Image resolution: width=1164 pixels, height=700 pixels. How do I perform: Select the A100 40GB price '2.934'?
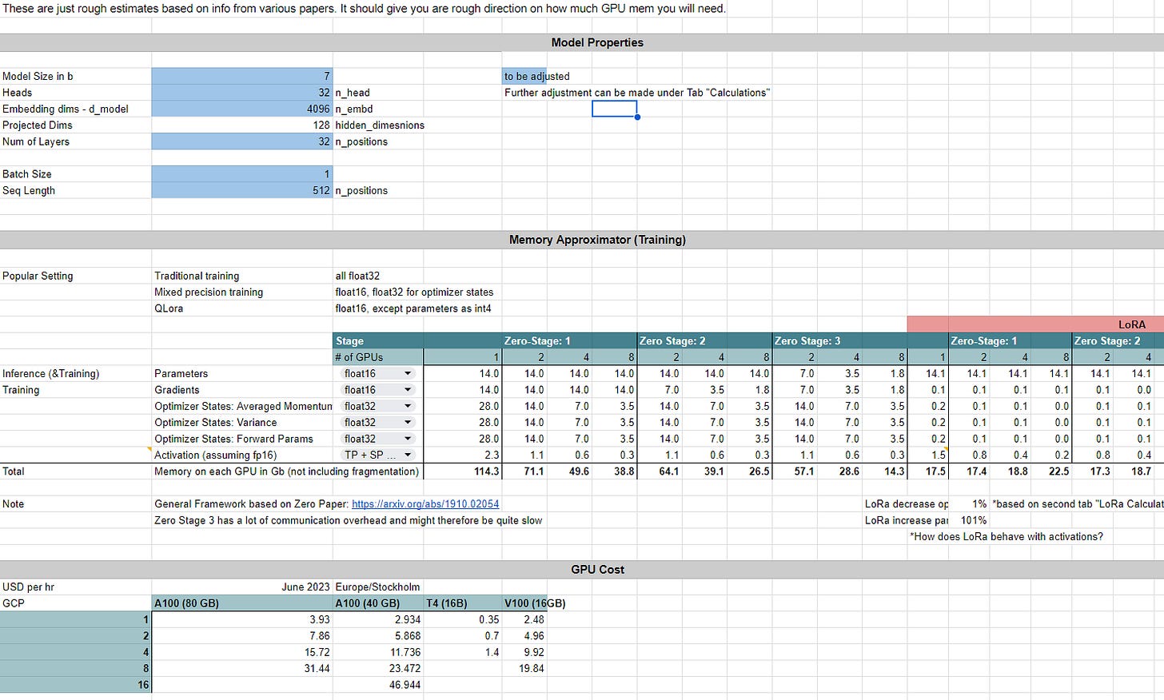tap(378, 619)
